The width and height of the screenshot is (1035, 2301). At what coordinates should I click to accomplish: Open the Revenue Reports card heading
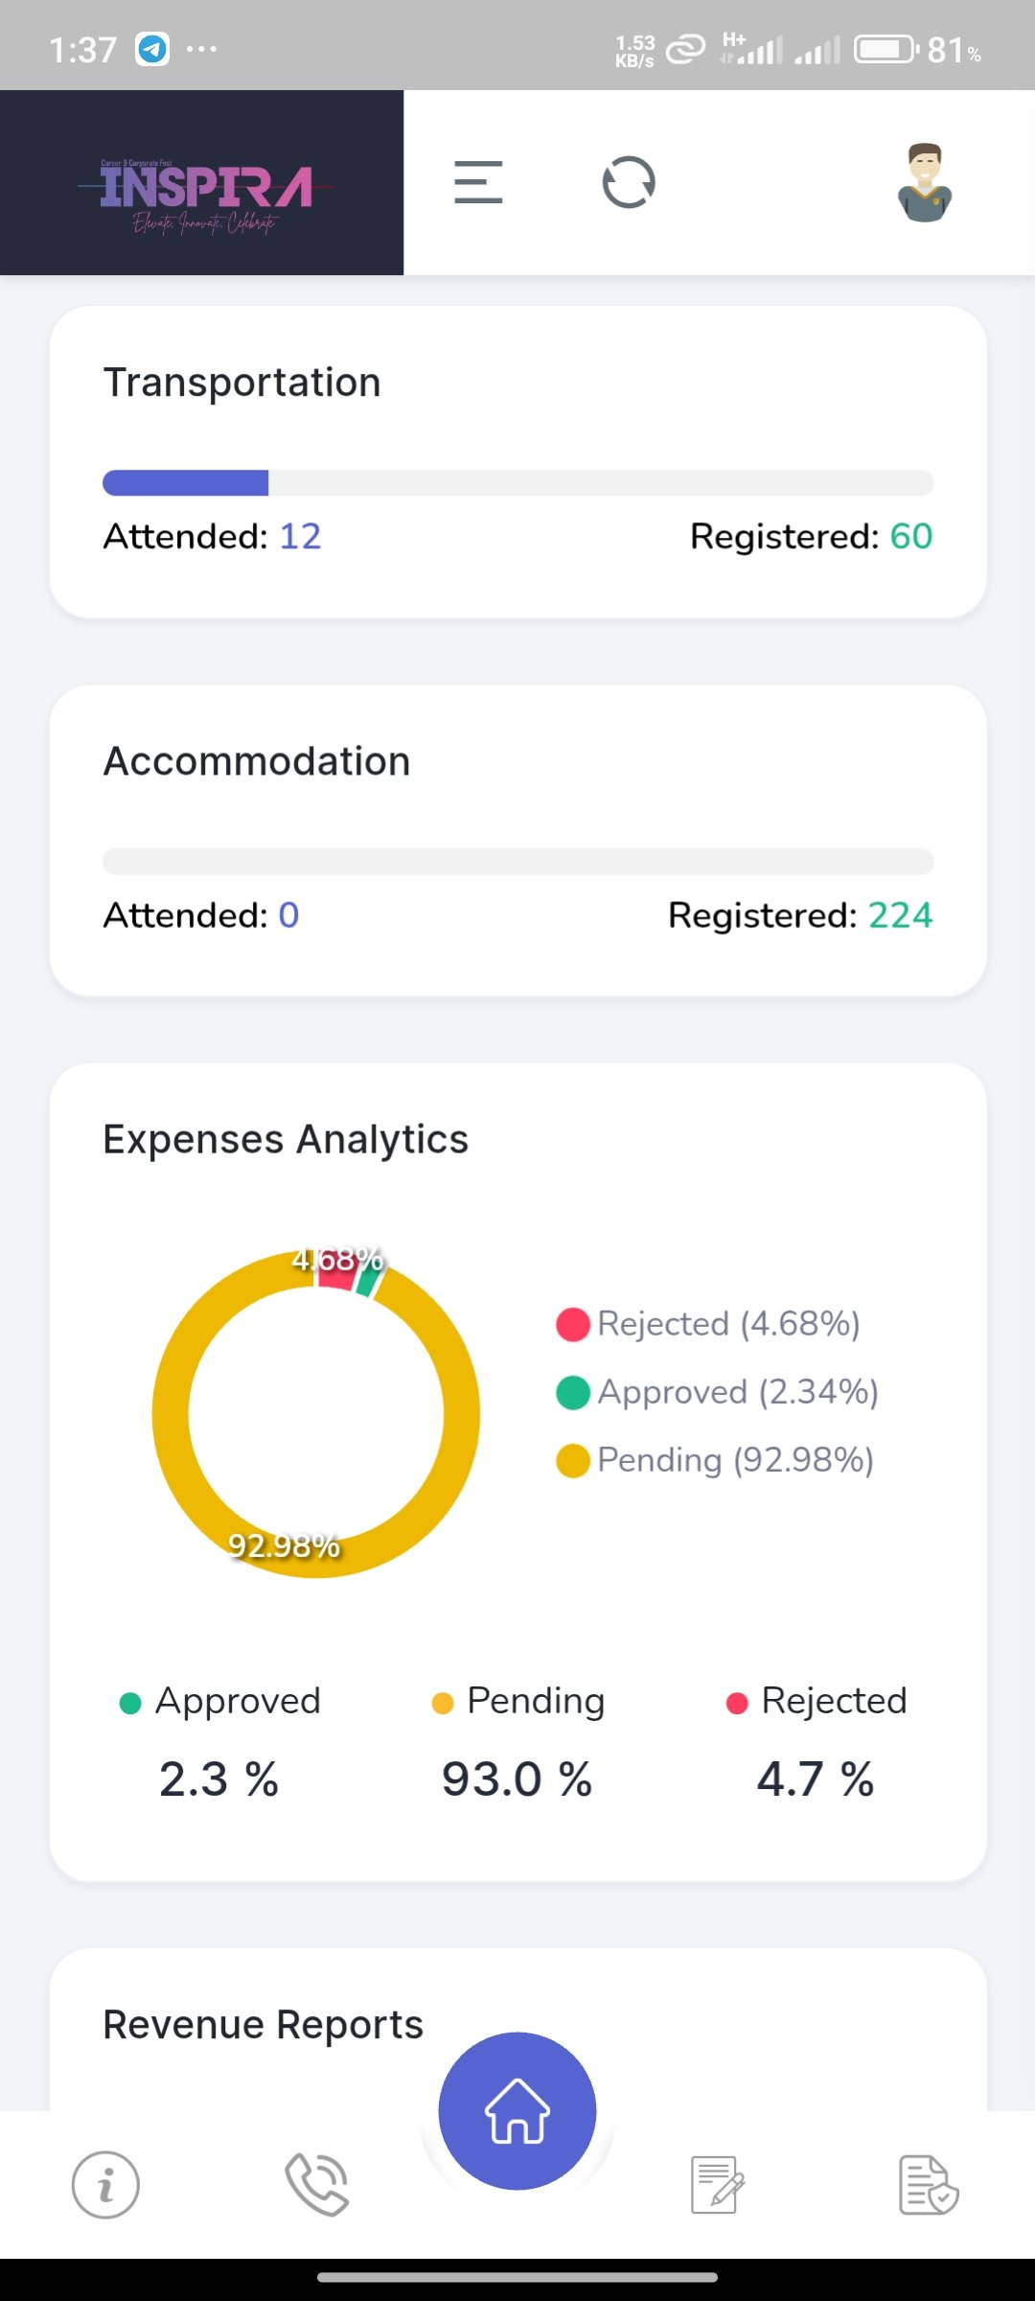(x=264, y=2025)
